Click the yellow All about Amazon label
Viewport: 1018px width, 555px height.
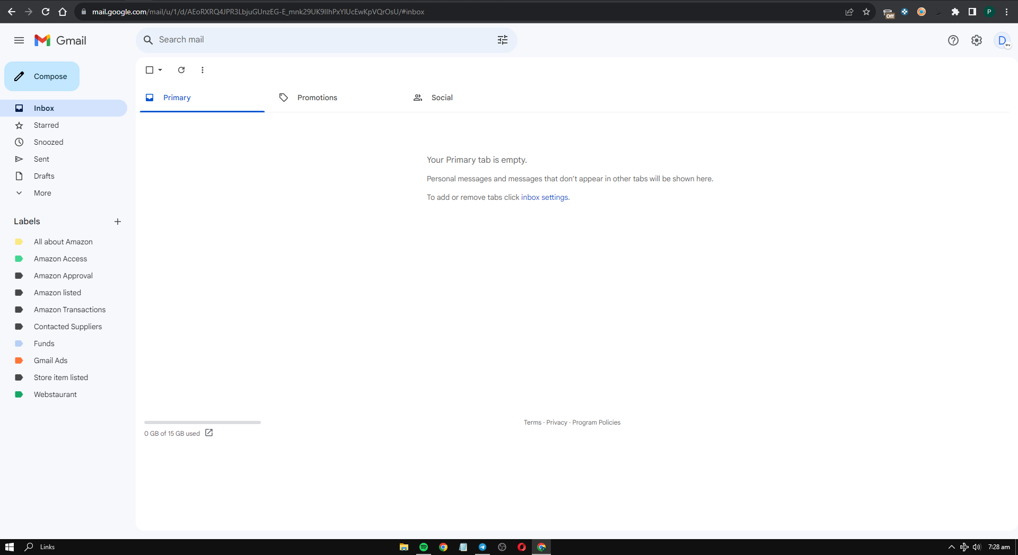(64, 242)
